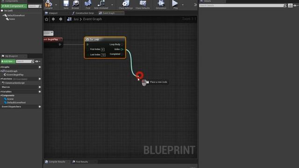The image size is (299, 168).
Task: Select the Event BeginPlay node header
Action: [x=53, y=39]
